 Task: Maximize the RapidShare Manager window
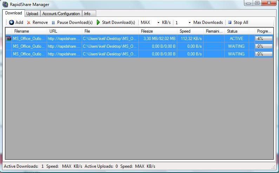tap(257, 3)
